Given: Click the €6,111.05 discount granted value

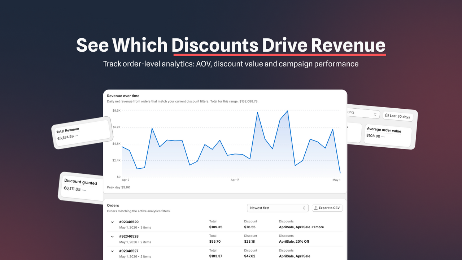Looking at the screenshot, I should click(72, 188).
